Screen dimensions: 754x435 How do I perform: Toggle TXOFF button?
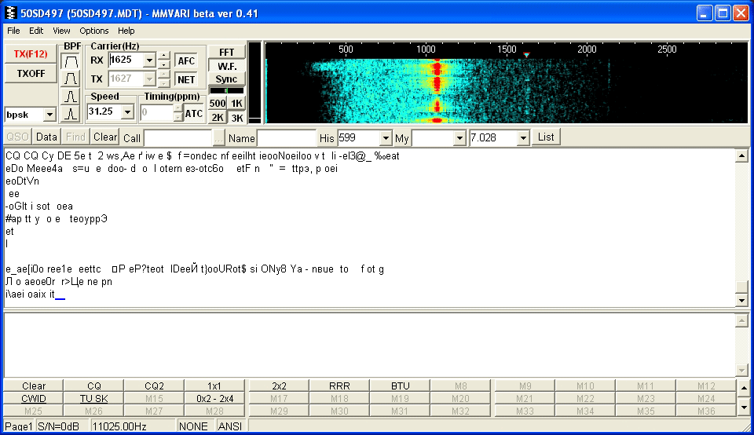tap(31, 74)
